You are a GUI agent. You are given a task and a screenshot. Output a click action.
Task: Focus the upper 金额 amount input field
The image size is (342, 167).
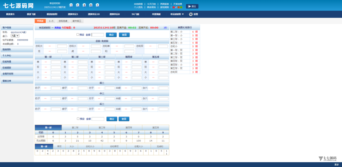(98, 35)
